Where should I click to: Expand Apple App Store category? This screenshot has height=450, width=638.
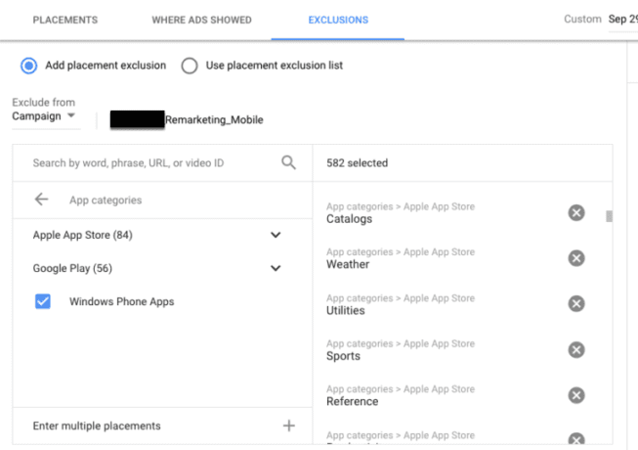(276, 235)
